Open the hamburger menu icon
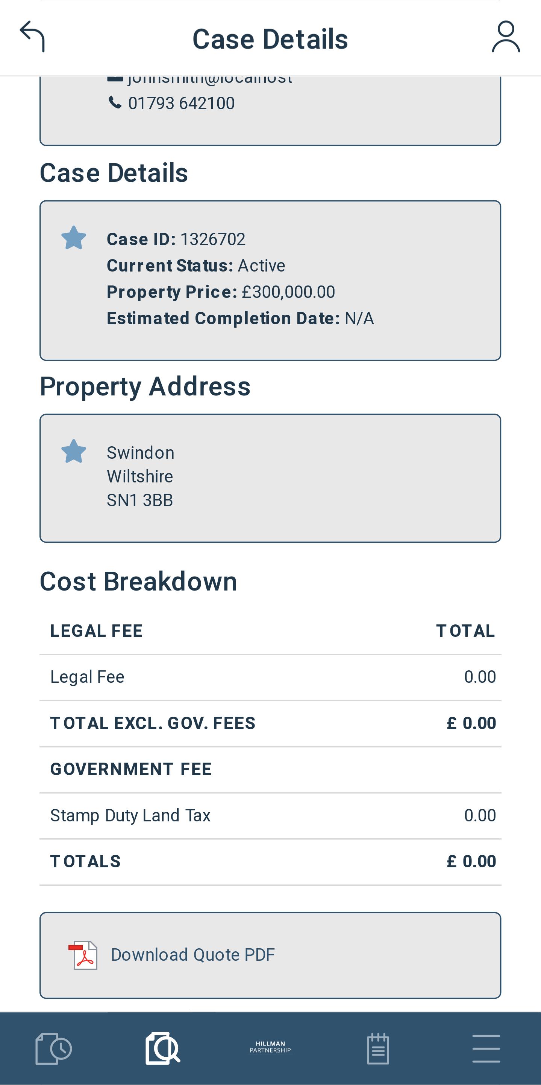The height and width of the screenshot is (1085, 541). [x=486, y=1048]
